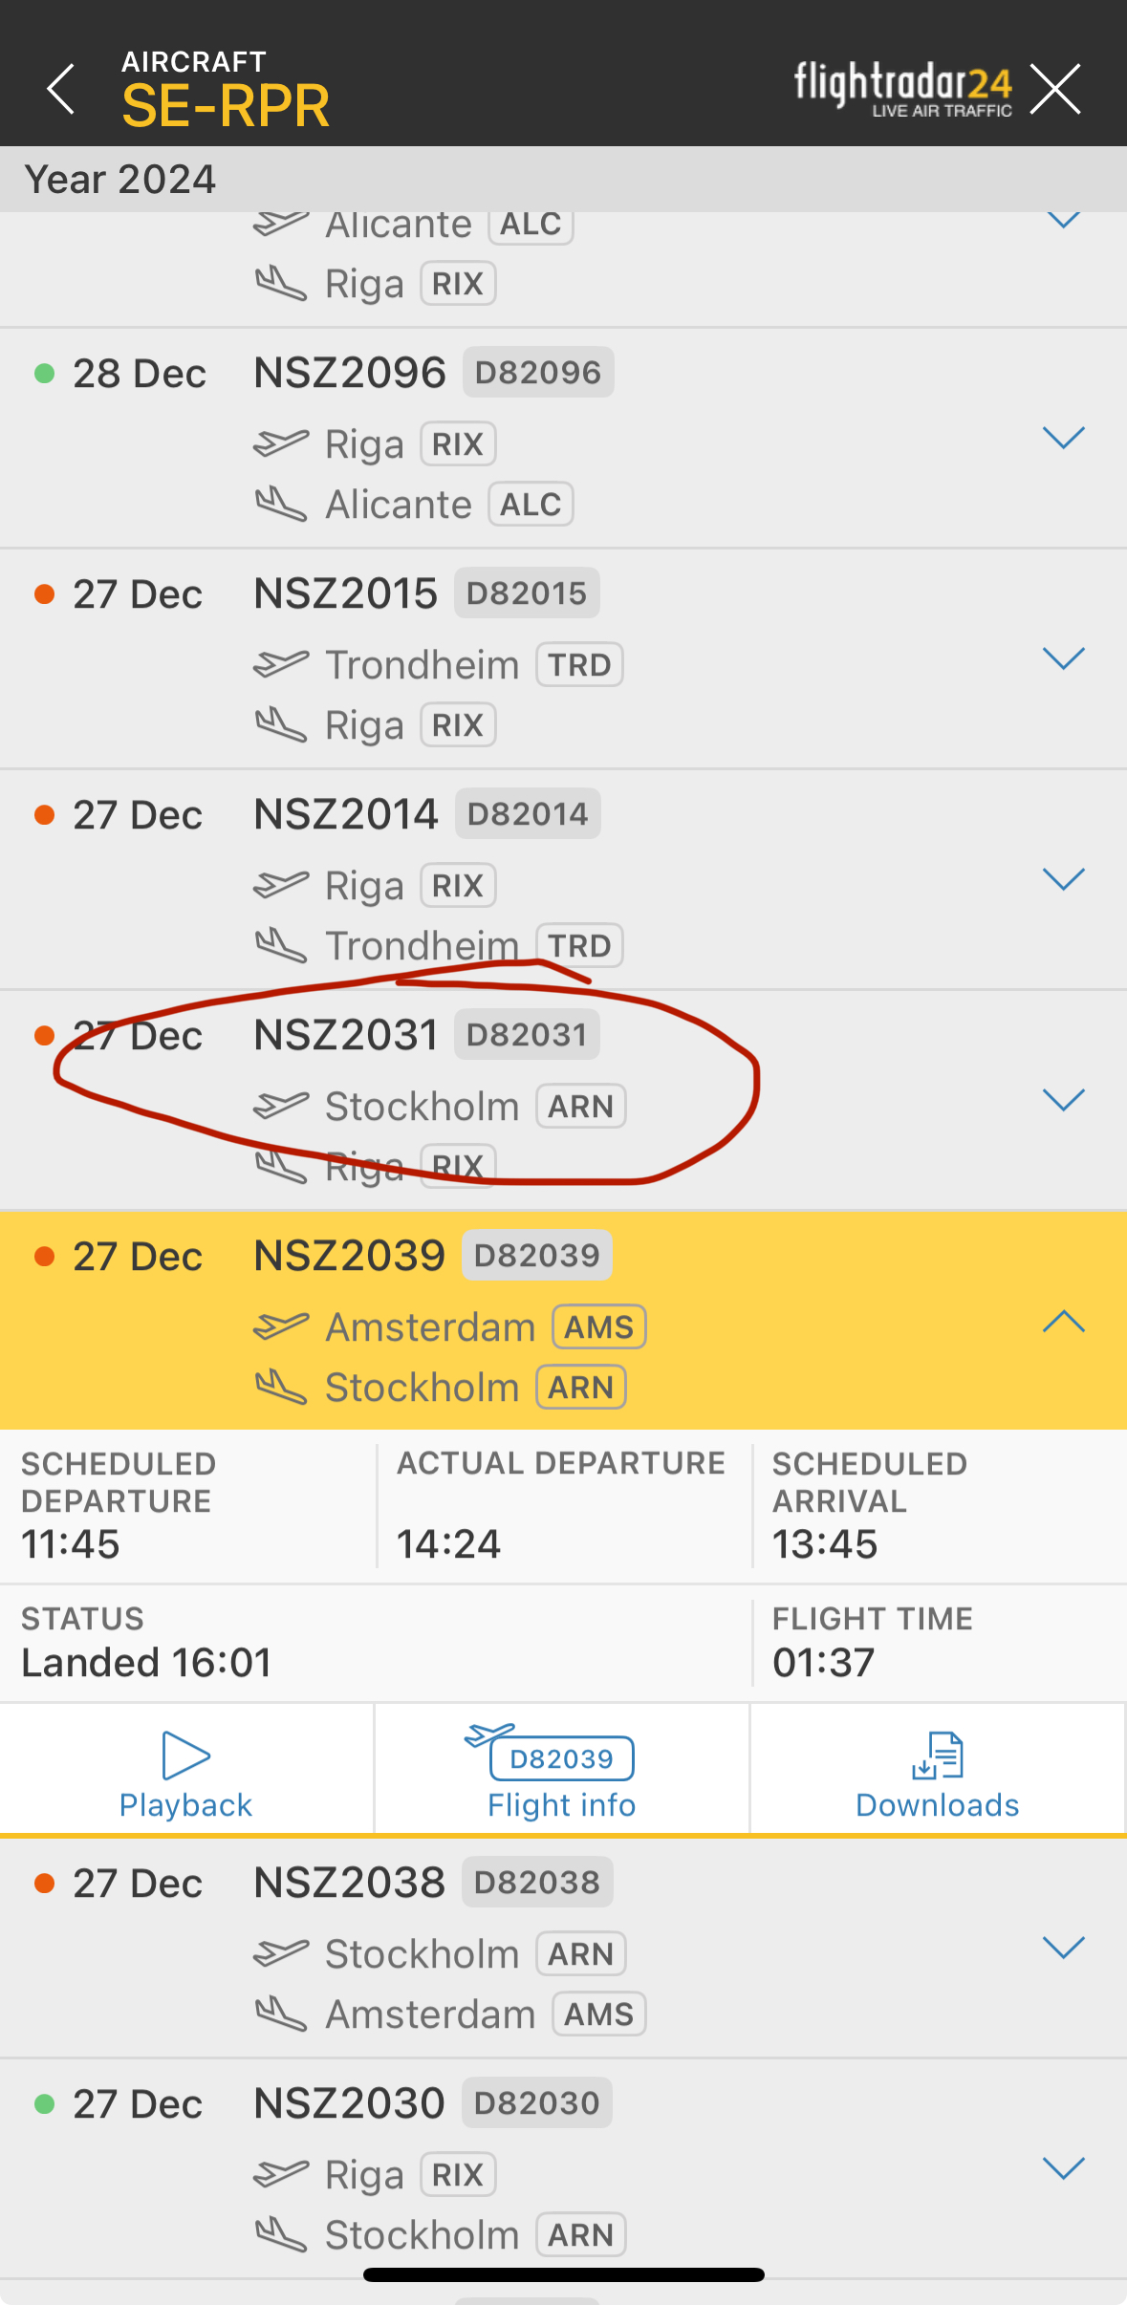Screen dimensions: 1127x2305
Task: Expand the NSZ2030 Riga to Stockholm flight
Action: coord(1063,2168)
